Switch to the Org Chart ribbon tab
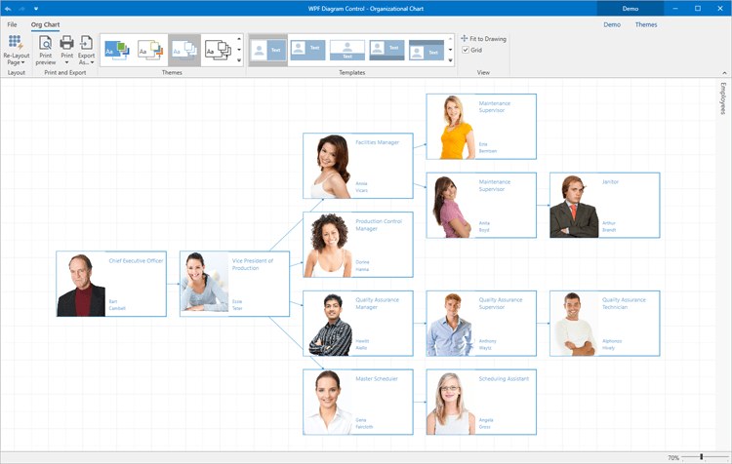The image size is (732, 464). pyautogui.click(x=45, y=24)
